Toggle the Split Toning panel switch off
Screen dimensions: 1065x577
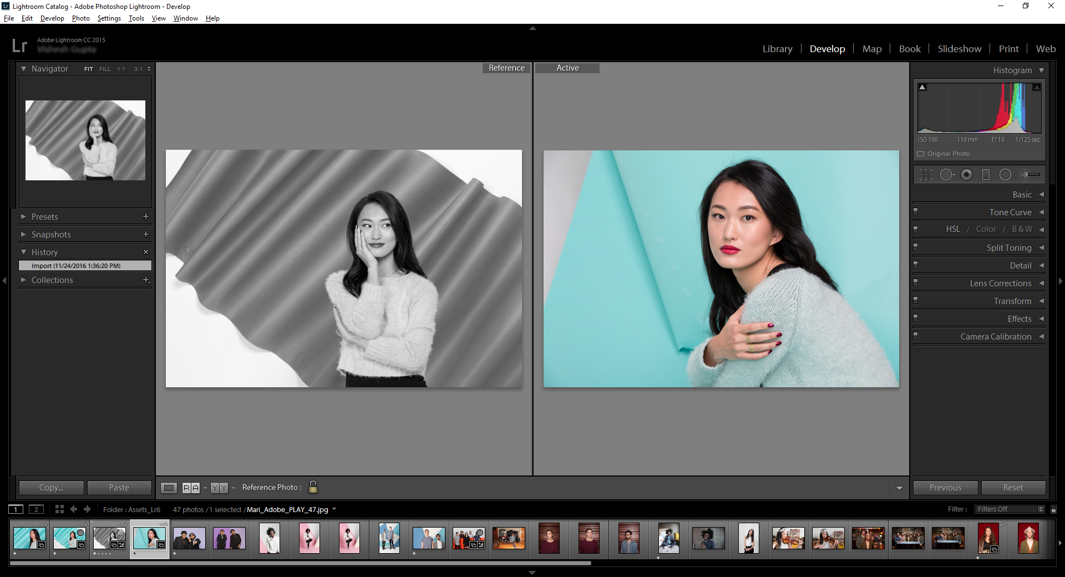pos(916,248)
